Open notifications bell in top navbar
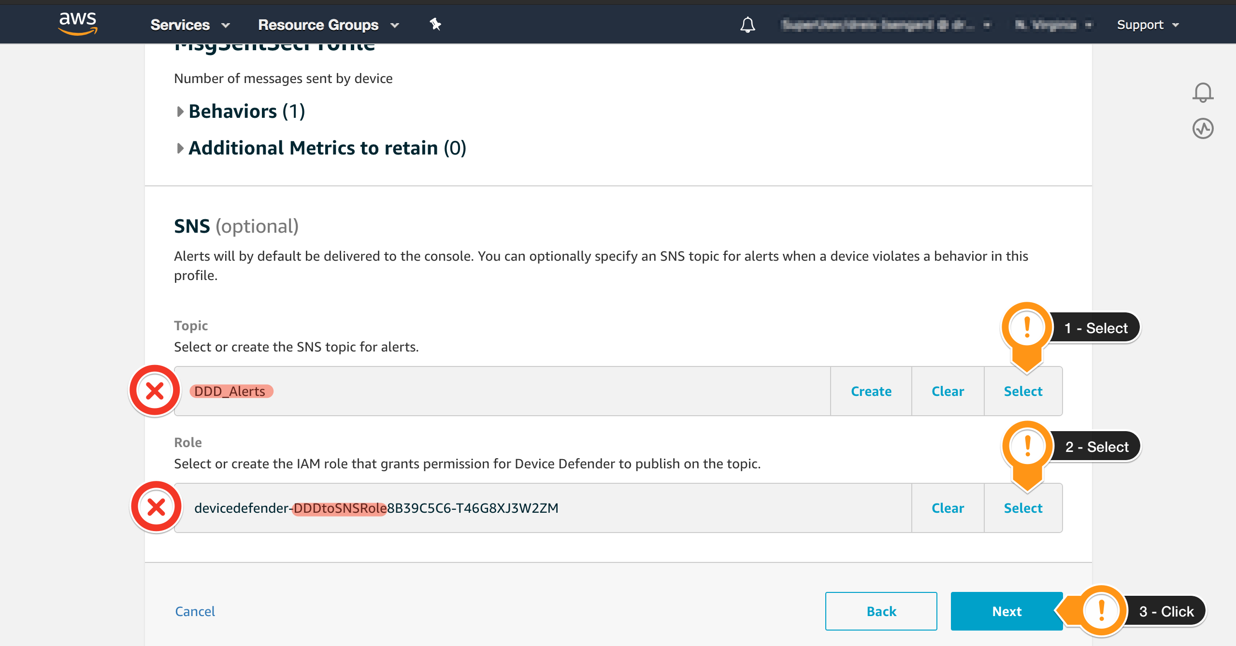This screenshot has height=646, width=1236. [747, 25]
